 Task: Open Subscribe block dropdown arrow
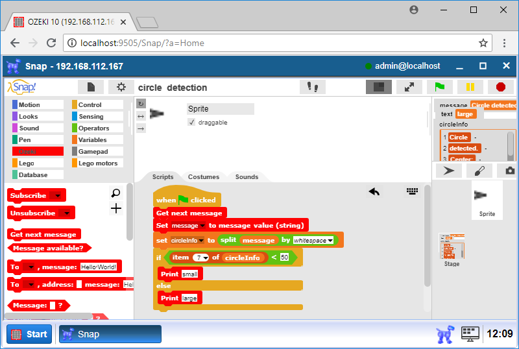(57, 196)
